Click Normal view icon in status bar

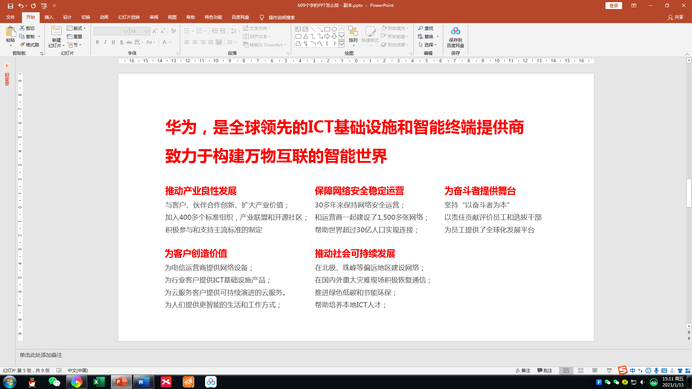click(566, 370)
